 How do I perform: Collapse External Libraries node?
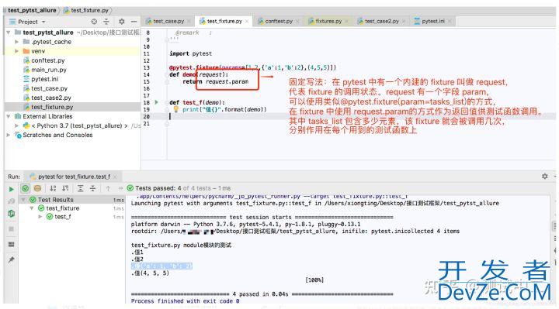9,116
